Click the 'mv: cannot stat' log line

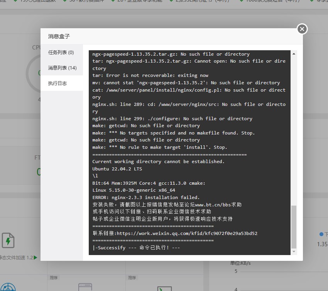click(x=186, y=83)
